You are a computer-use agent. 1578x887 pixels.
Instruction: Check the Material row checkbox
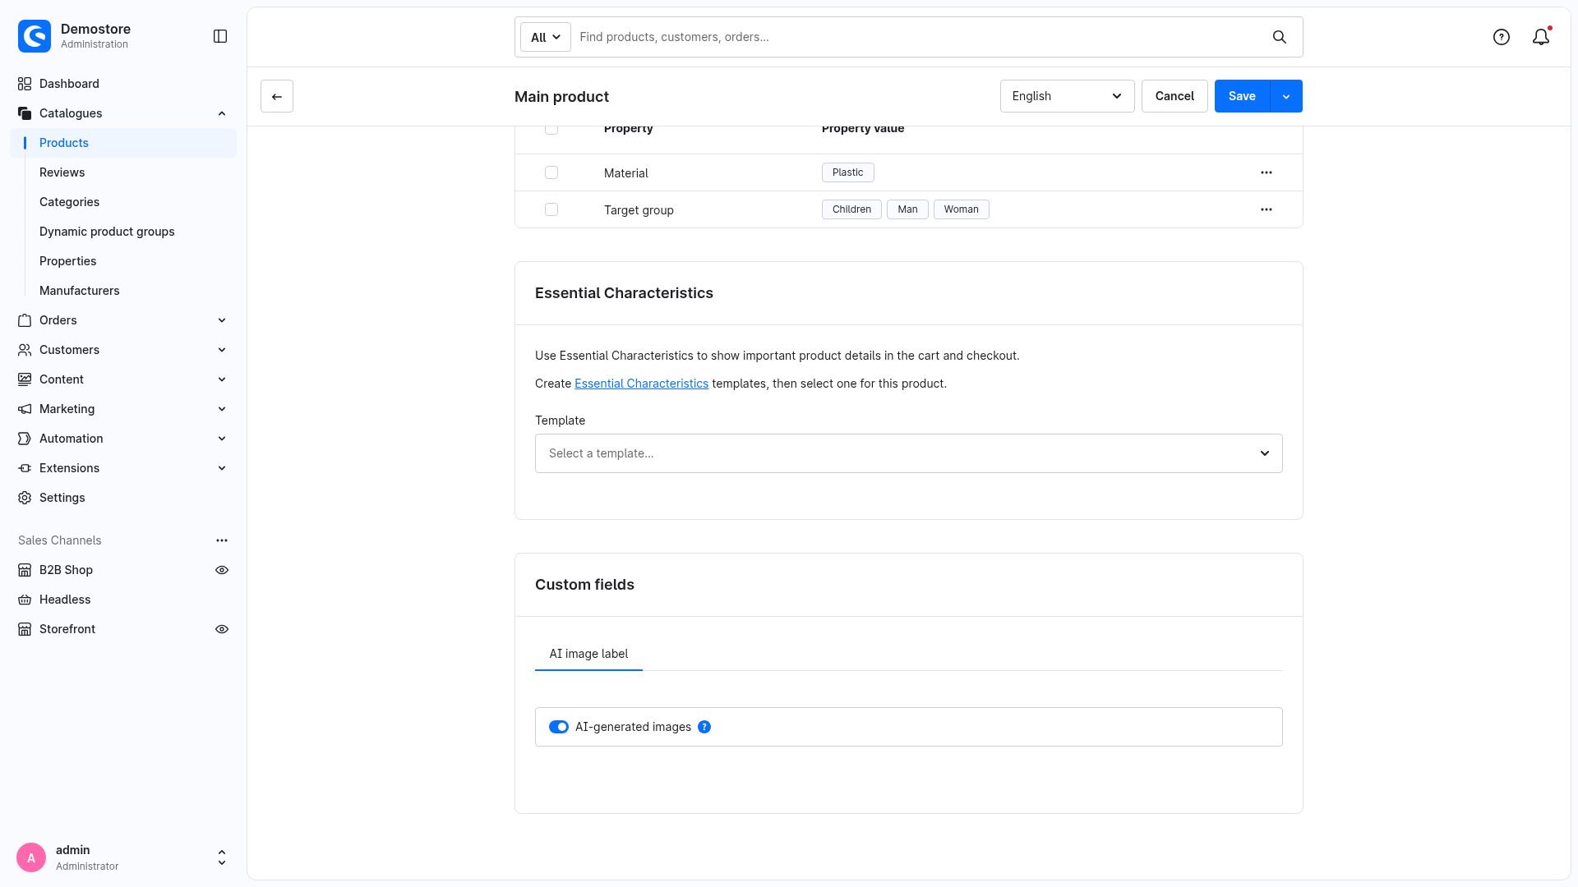[551, 172]
